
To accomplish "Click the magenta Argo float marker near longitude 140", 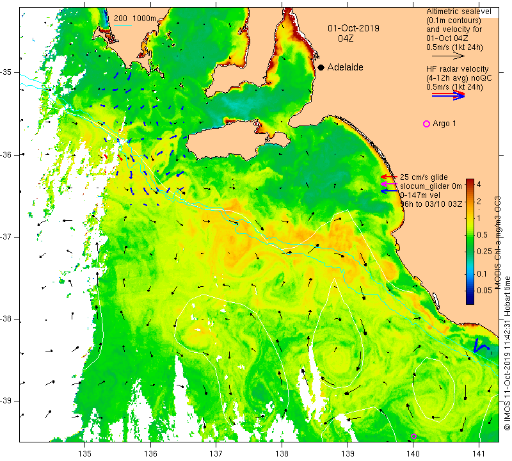I will (413, 436).
